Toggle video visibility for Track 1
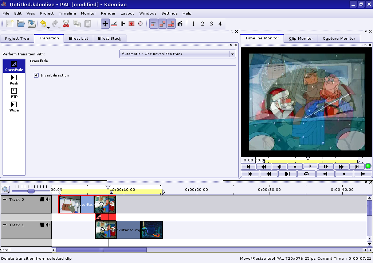 tap(42, 225)
